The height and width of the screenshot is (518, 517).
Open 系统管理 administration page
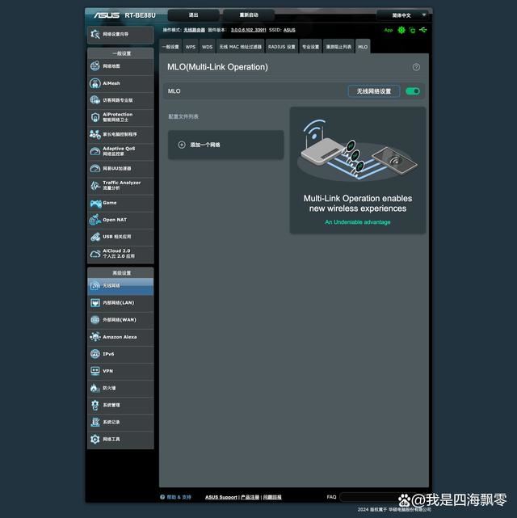coord(120,405)
